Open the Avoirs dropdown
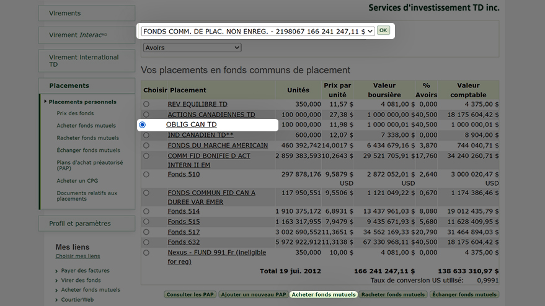 click(x=192, y=48)
